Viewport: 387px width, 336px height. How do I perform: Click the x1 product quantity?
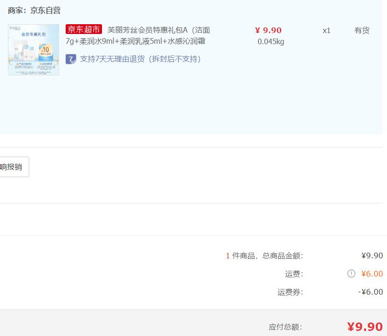326,30
